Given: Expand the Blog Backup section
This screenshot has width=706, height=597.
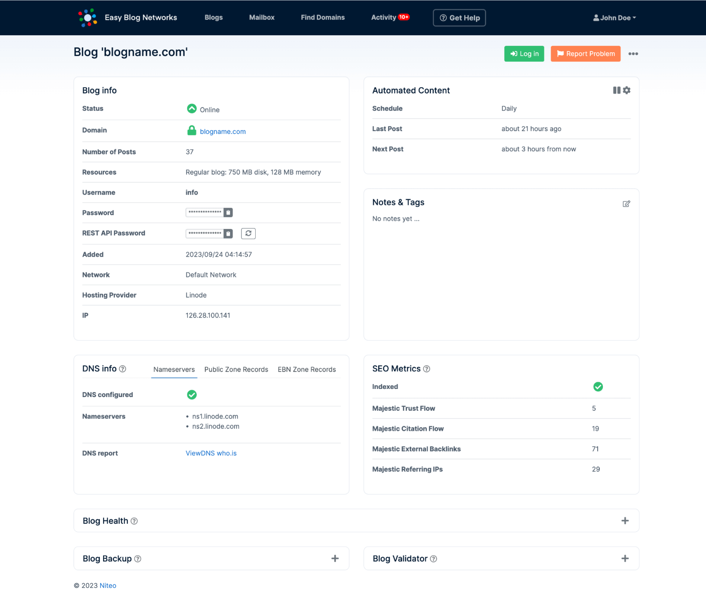Looking at the screenshot, I should click(x=335, y=558).
